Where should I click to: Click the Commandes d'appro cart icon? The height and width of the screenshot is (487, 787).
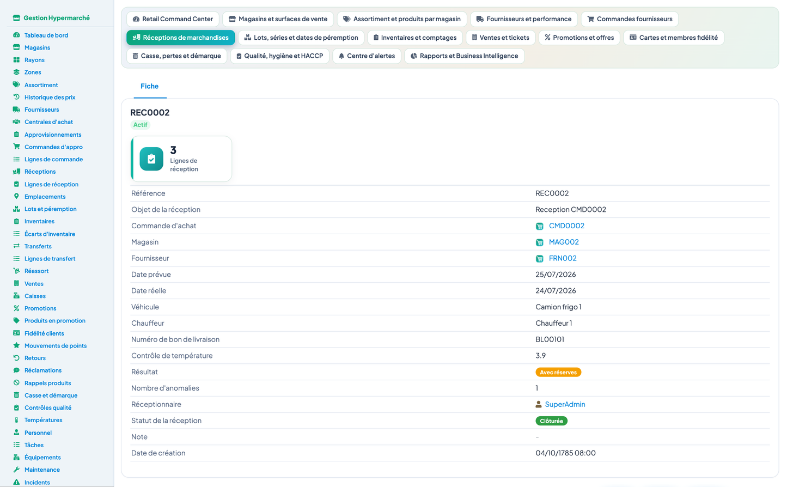[16, 147]
